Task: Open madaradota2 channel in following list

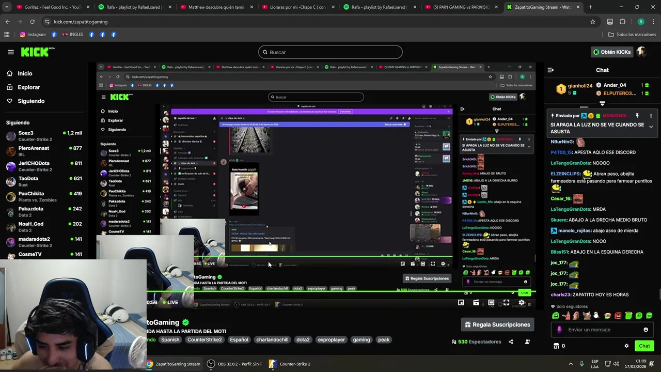Action: tap(44, 242)
